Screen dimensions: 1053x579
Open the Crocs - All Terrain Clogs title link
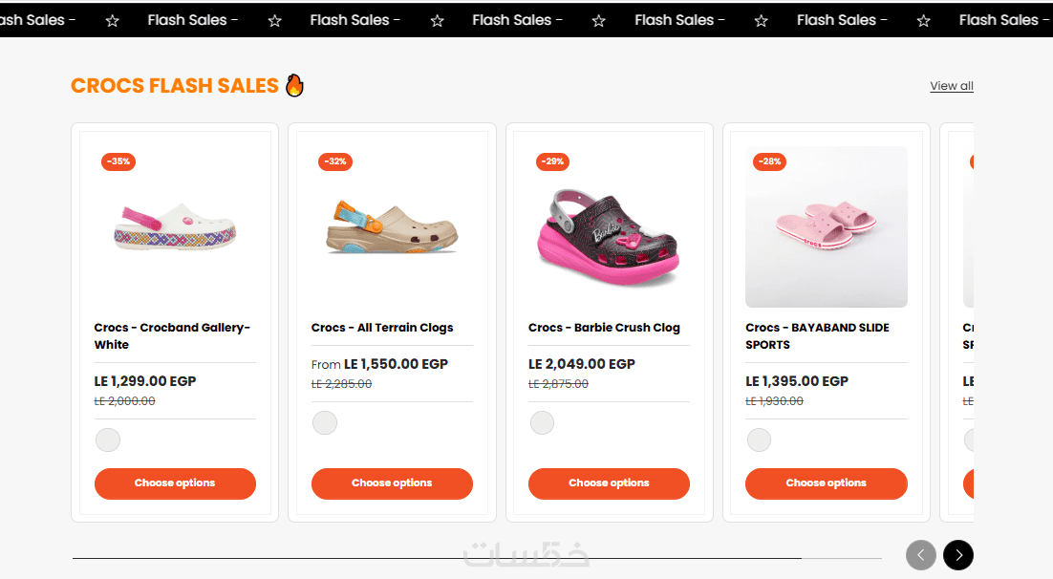pyautogui.click(x=382, y=328)
